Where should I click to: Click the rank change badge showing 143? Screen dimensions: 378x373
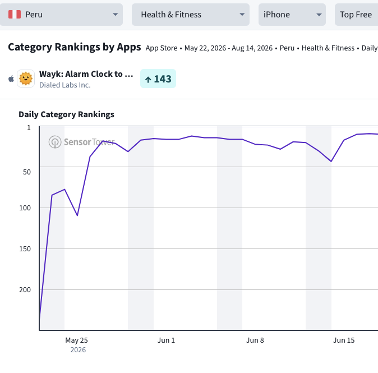point(158,79)
